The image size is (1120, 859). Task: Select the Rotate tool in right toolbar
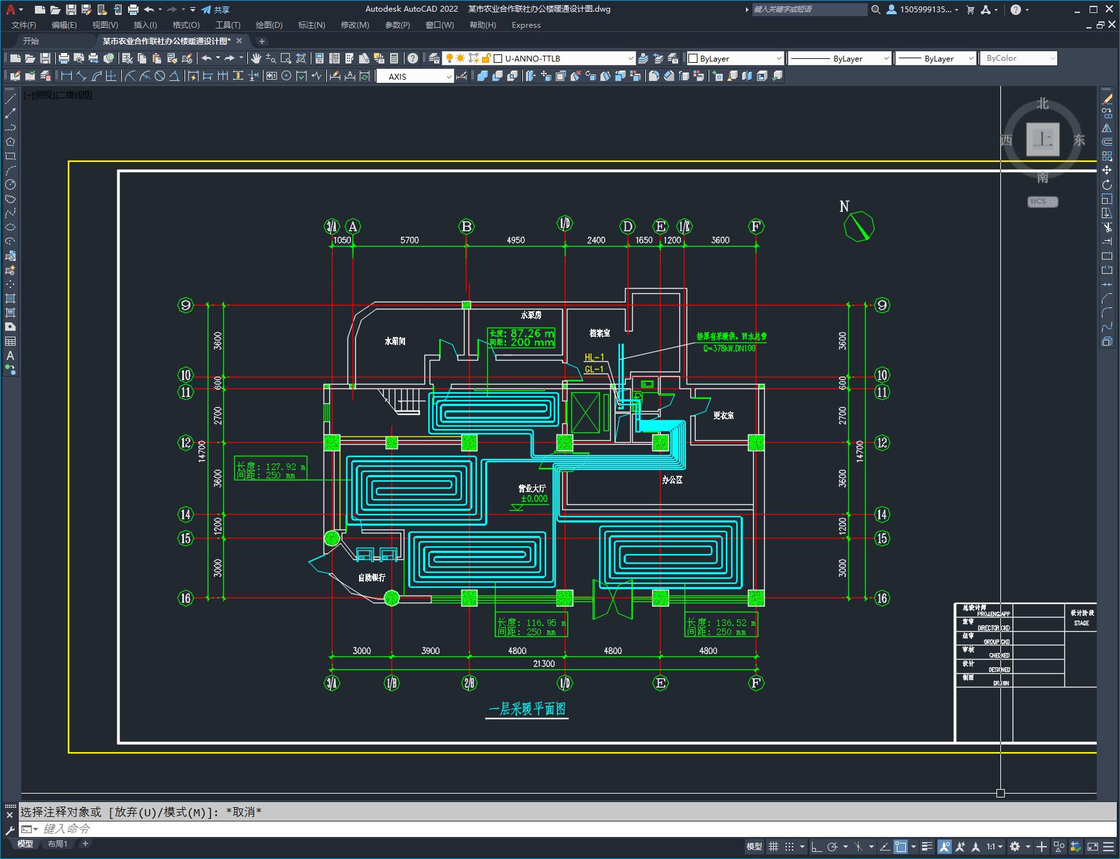click(x=1107, y=184)
